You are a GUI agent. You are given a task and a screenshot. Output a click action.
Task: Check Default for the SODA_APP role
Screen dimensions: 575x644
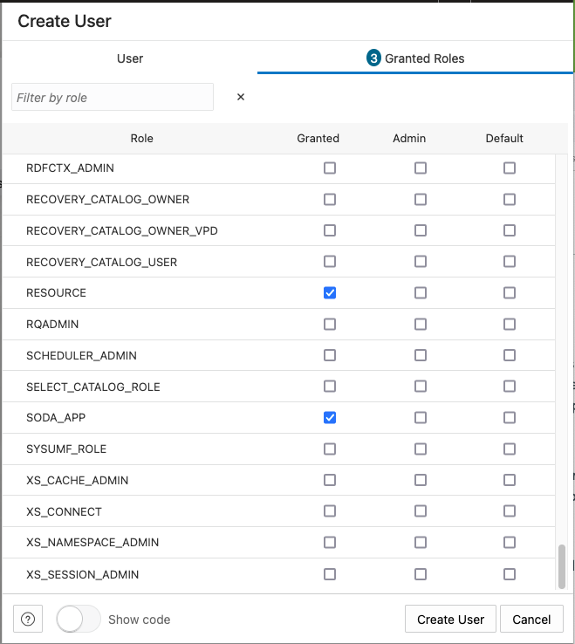[x=510, y=418]
